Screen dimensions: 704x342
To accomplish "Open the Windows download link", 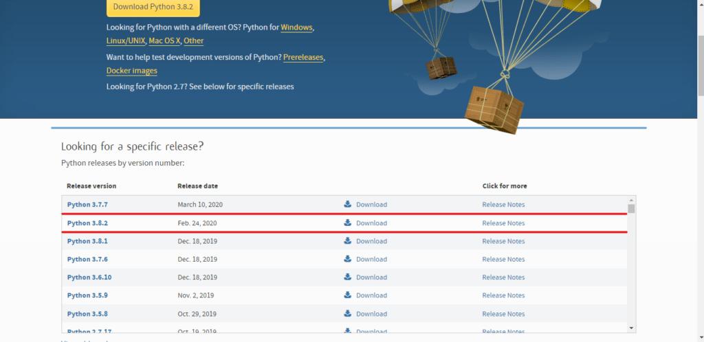I will (296, 27).
